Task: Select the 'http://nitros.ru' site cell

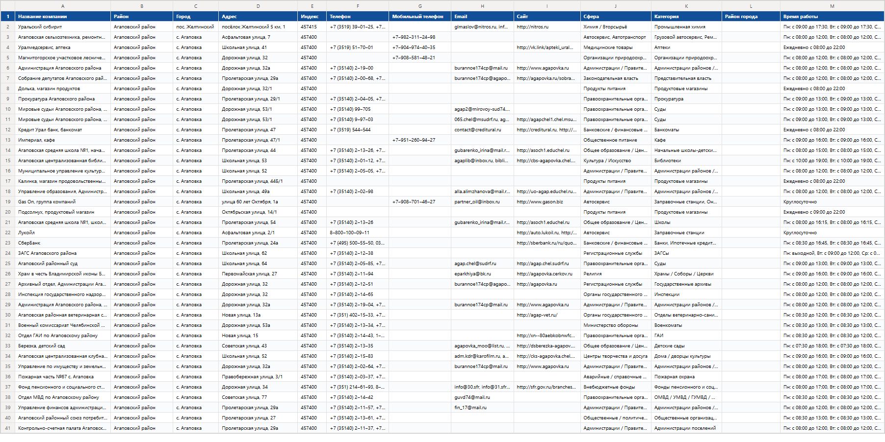Action: click(547, 27)
